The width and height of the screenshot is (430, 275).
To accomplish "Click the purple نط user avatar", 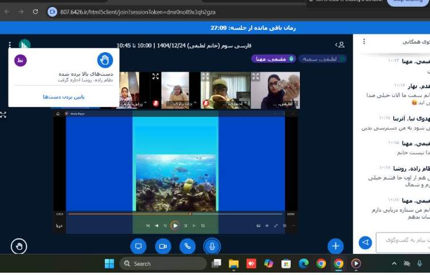I will pos(21,60).
